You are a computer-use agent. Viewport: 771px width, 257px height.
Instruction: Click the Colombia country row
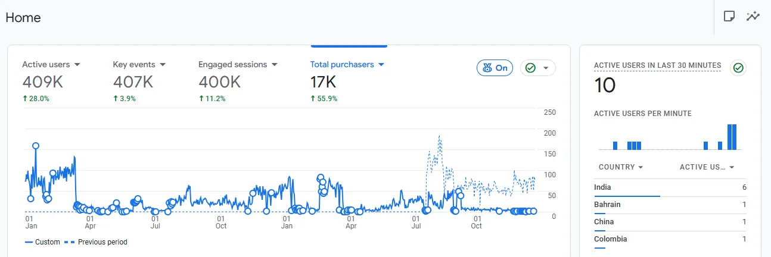click(x=670, y=239)
